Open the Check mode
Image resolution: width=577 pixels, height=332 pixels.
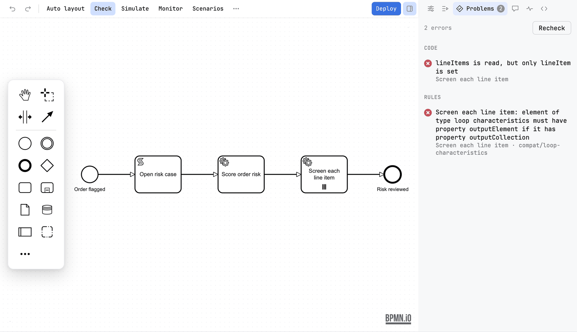click(x=103, y=9)
